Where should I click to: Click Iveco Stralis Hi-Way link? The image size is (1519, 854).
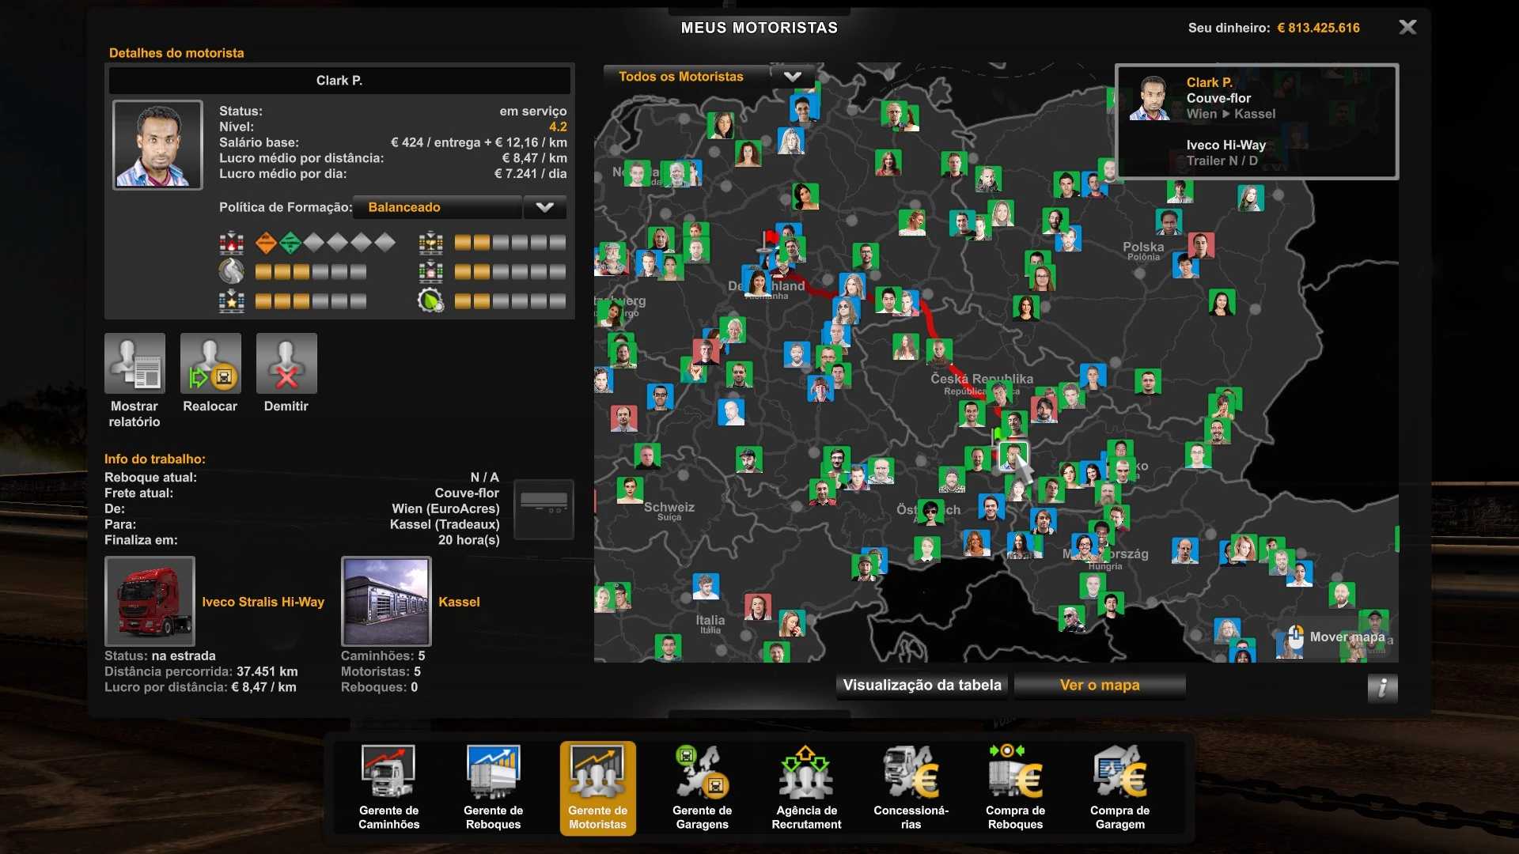click(x=263, y=602)
